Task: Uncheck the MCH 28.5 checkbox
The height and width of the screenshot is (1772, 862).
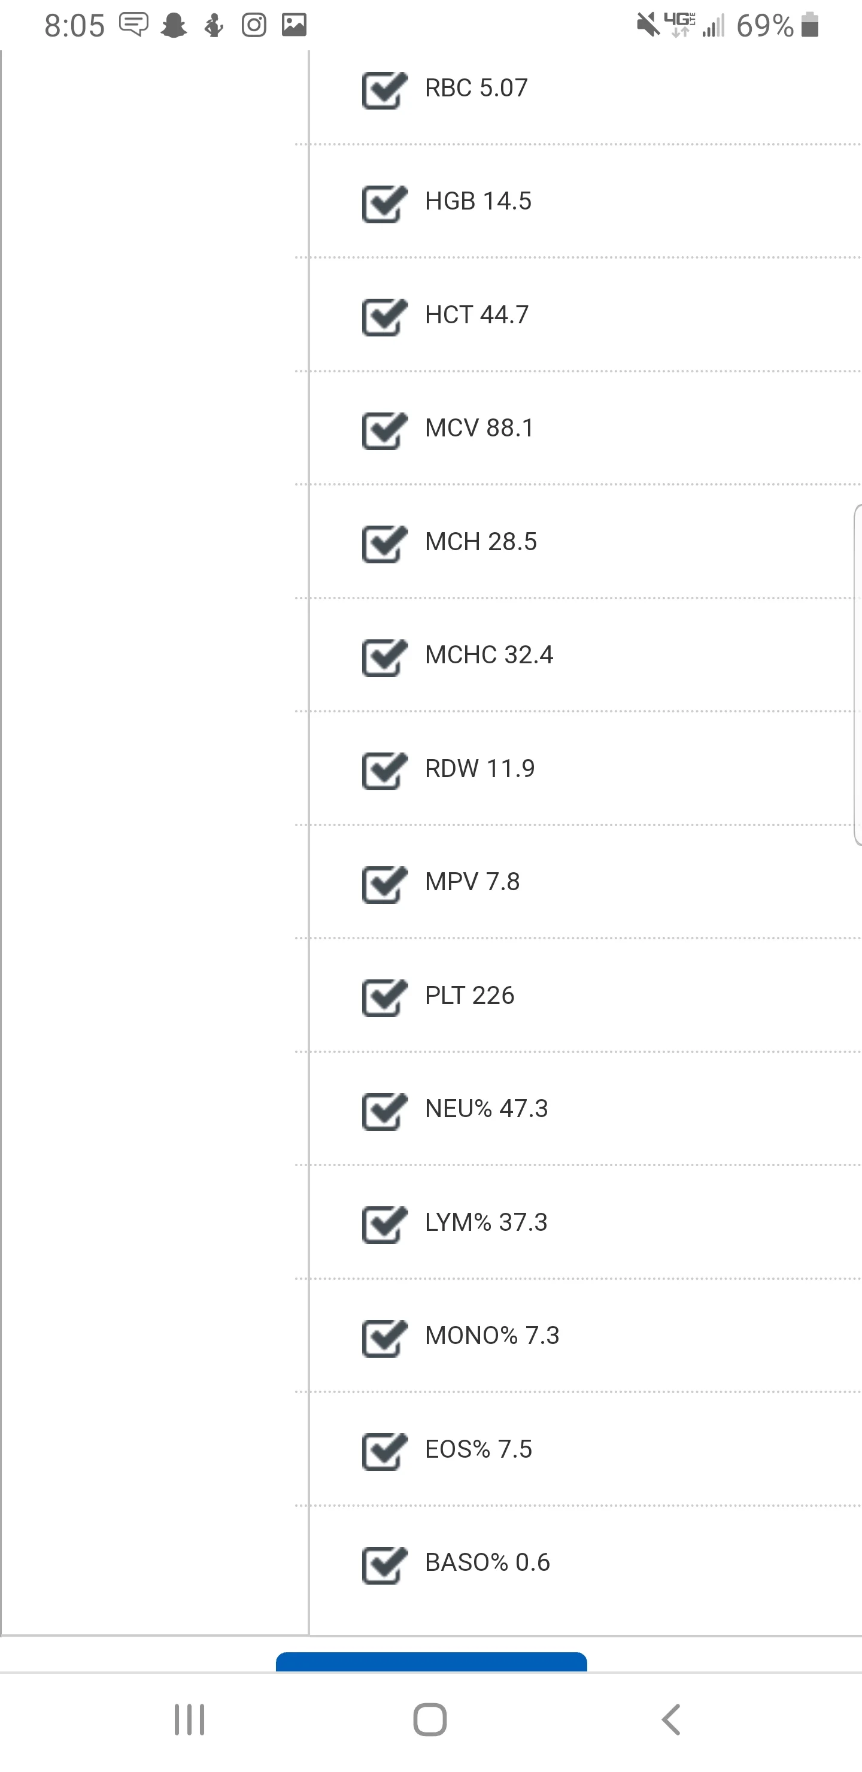Action: tap(384, 544)
